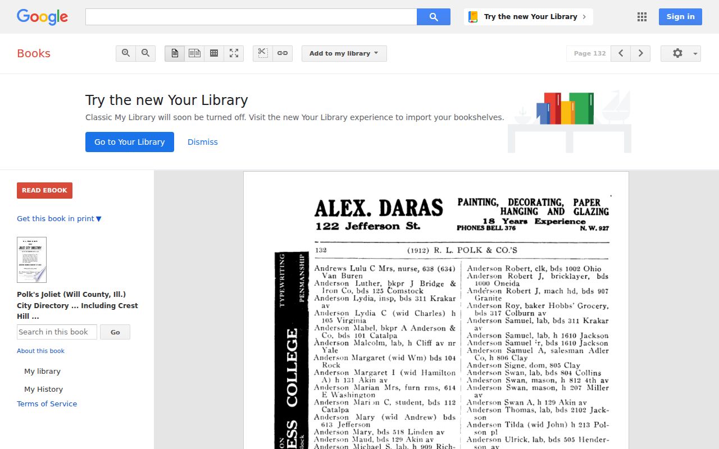719x449 pixels.
Task: Enter full screen reading mode
Action: pos(234,53)
